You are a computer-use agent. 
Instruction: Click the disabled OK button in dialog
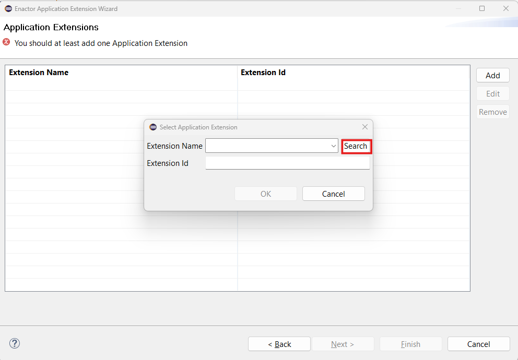[x=266, y=194]
